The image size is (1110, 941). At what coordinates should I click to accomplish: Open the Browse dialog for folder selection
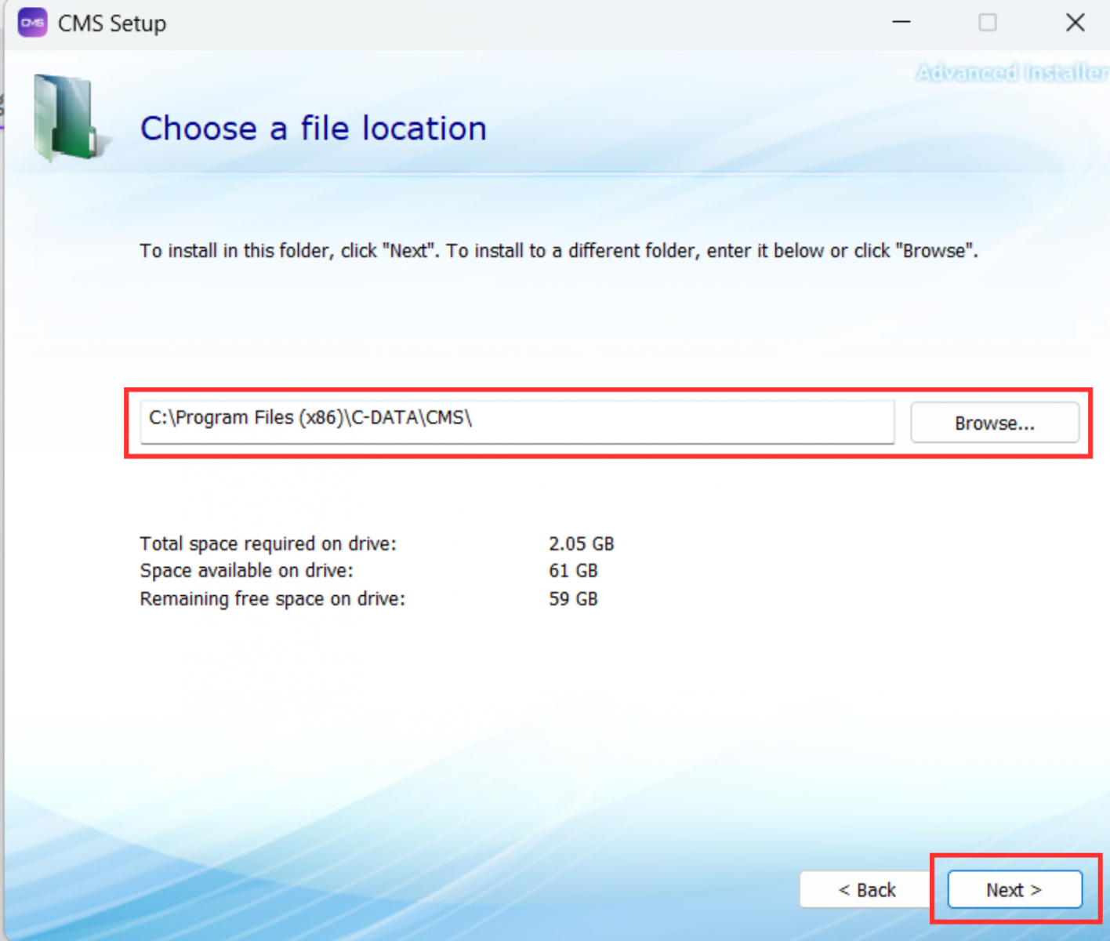[994, 423]
